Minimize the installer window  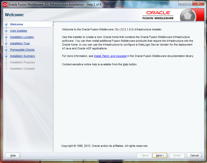coord(182,4)
